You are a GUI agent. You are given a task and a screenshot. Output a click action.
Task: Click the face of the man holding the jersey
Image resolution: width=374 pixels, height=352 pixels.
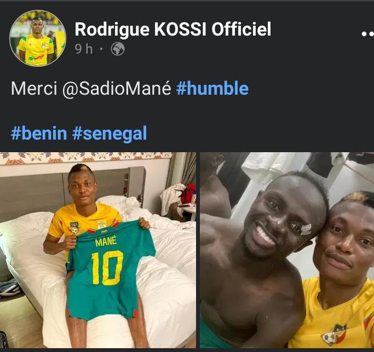(82, 186)
